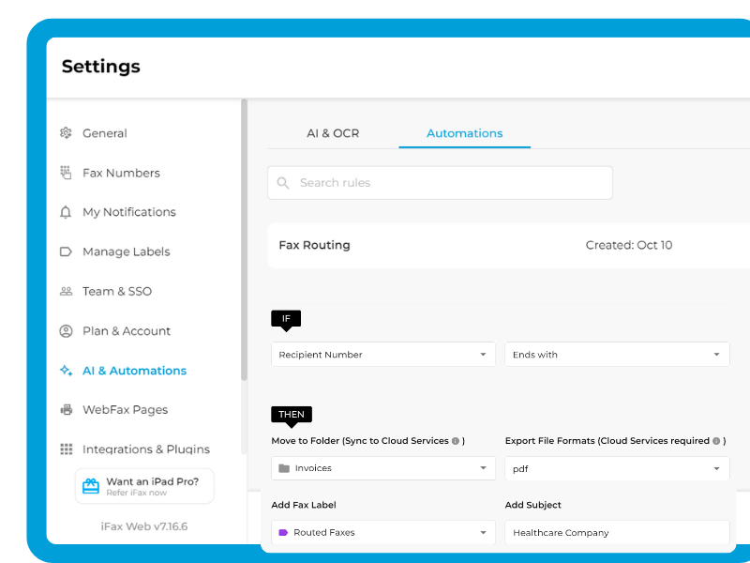The width and height of the screenshot is (750, 563).
Task: Click the info icon beside Cloud Services required
Action: point(716,441)
